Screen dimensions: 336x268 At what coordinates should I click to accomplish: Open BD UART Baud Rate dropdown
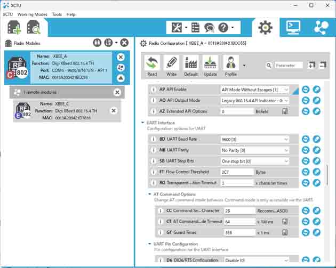[254, 140]
